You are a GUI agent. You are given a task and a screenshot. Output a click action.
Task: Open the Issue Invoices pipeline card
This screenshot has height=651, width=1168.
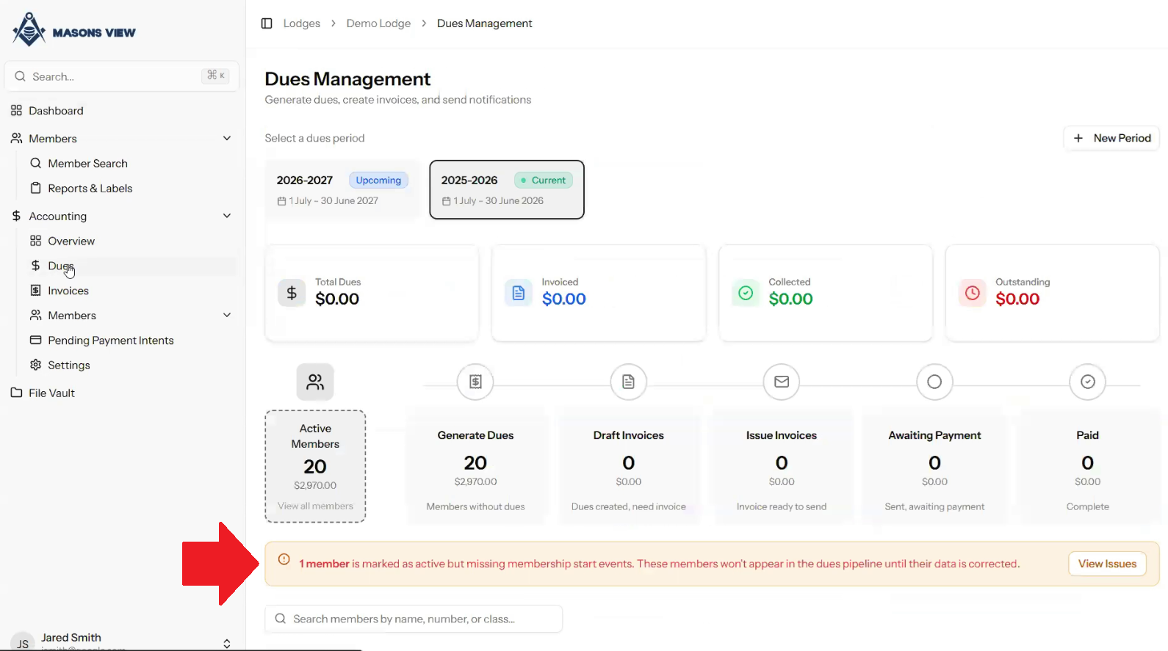pyautogui.click(x=782, y=467)
